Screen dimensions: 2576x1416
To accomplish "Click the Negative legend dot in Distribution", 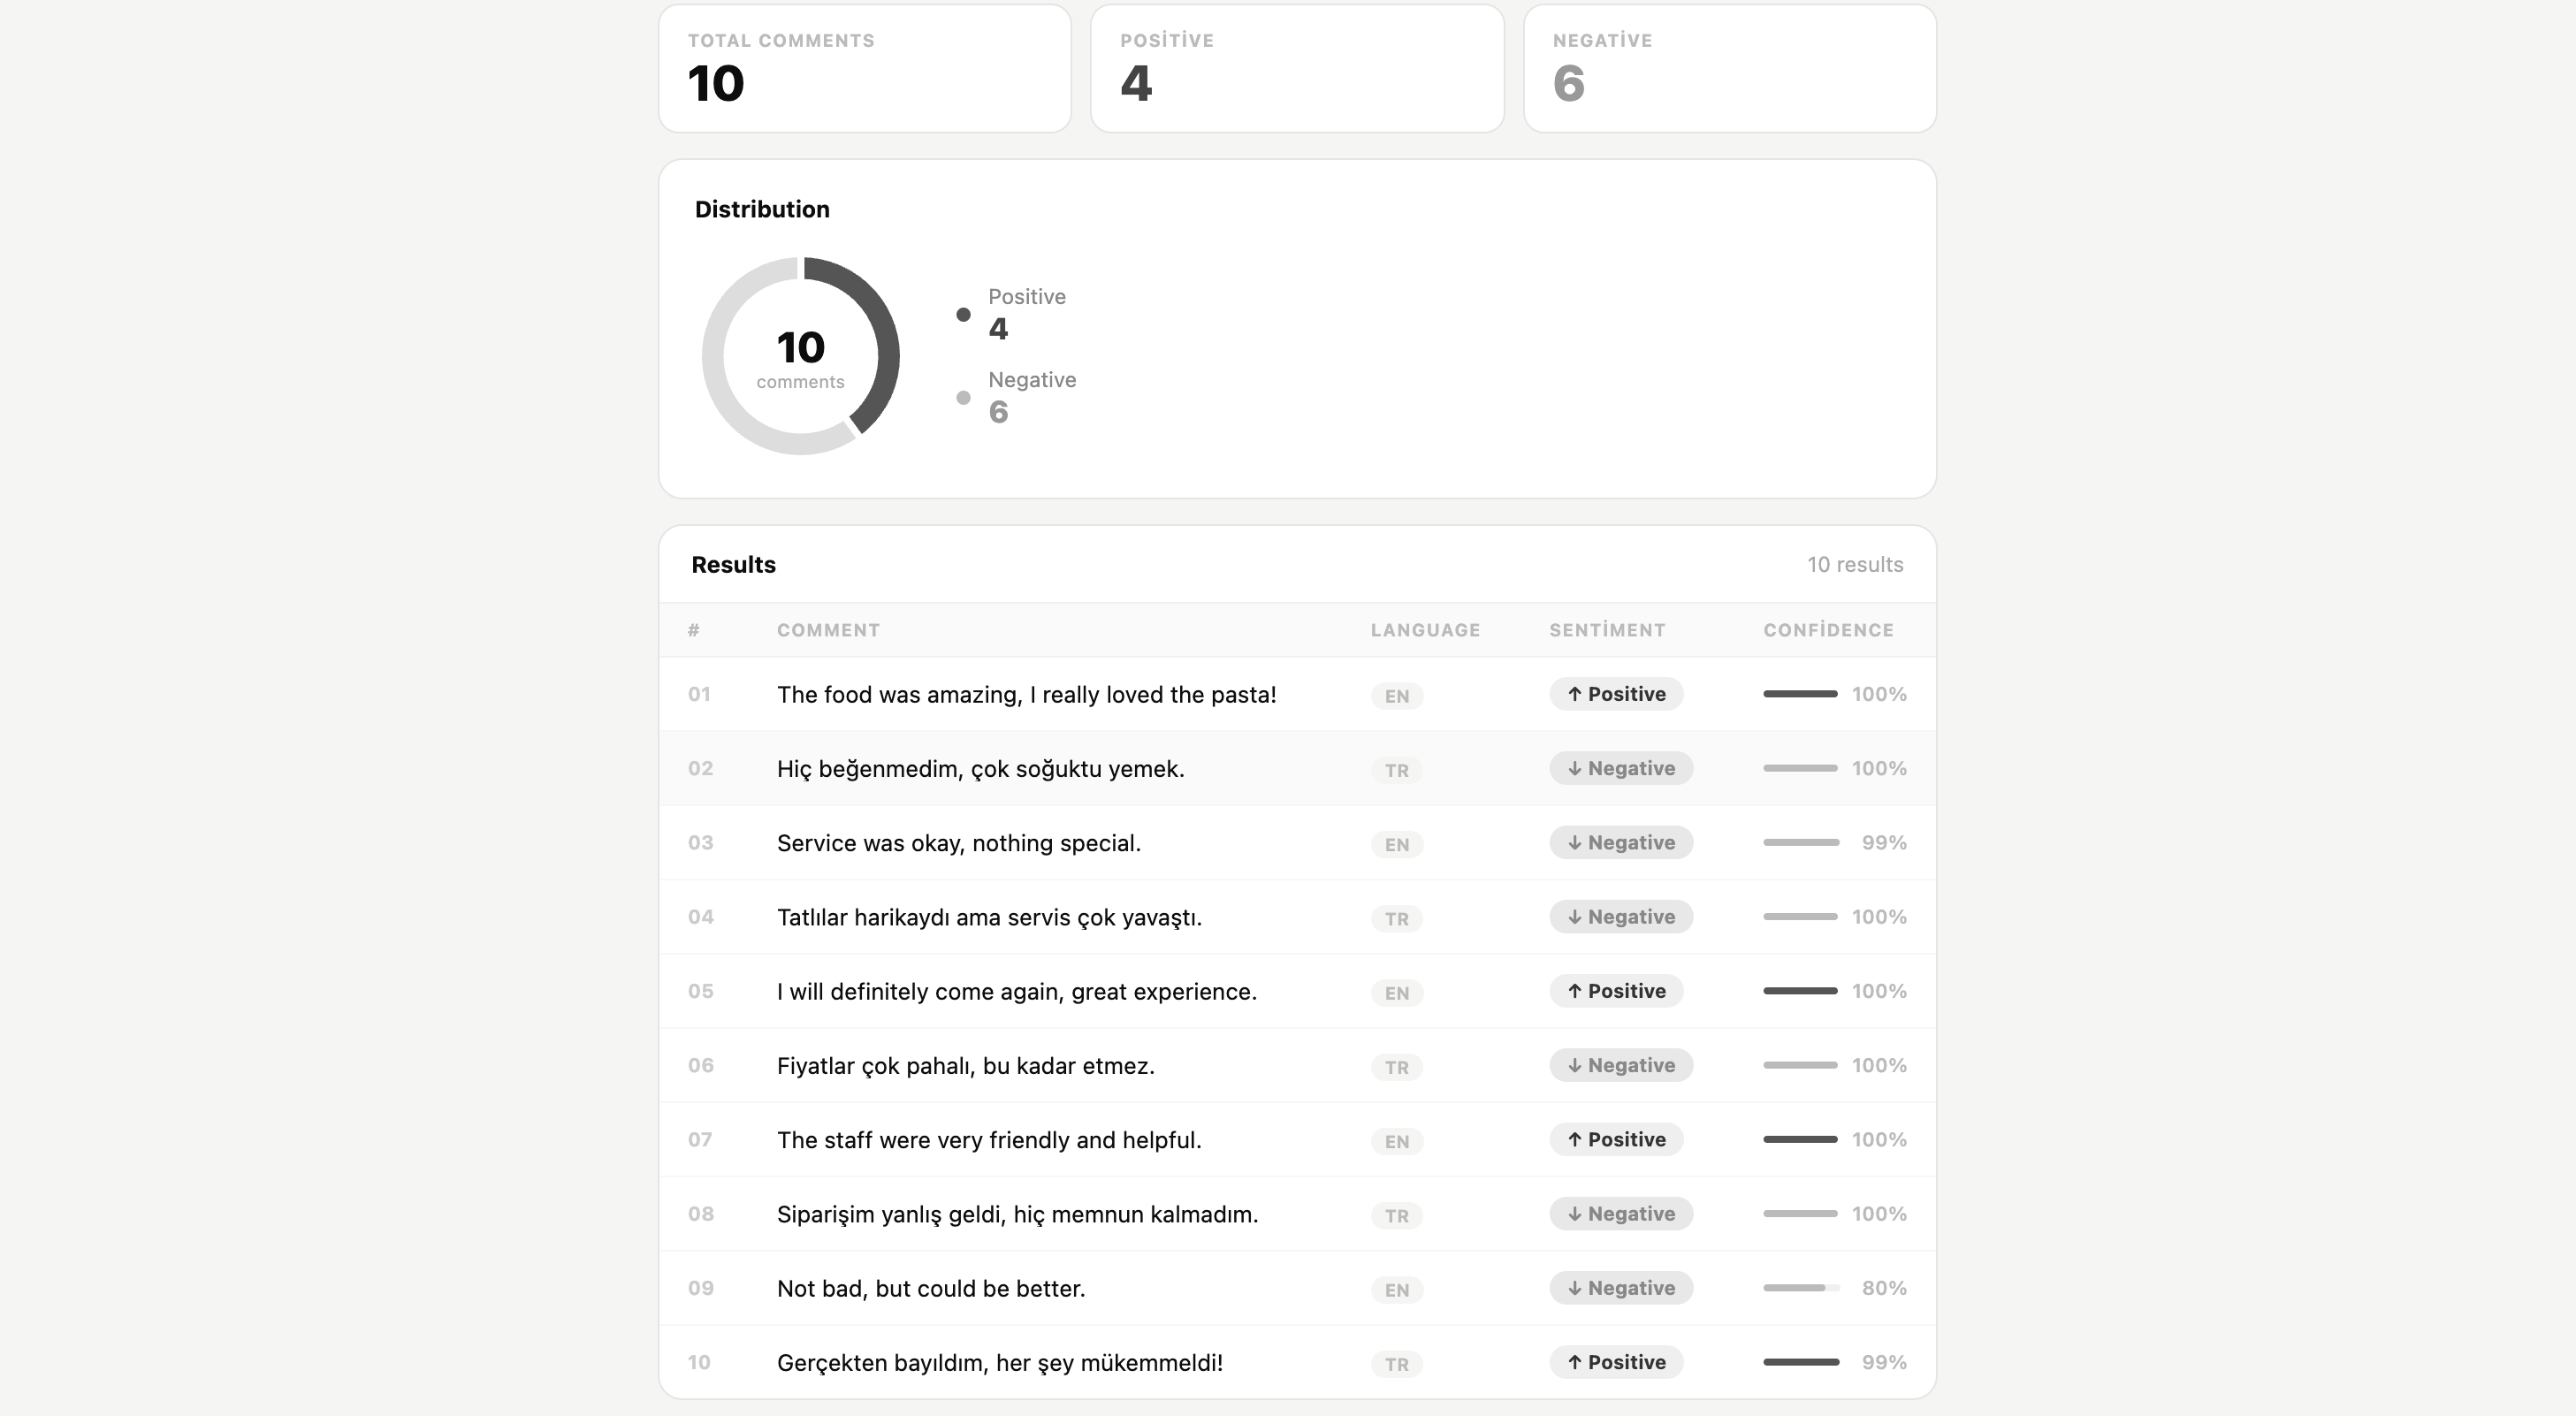I will coord(963,397).
